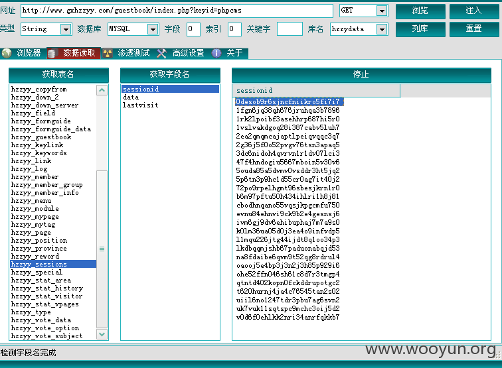Click the sessionid column header
This screenshot has width=502, height=368.
pos(316,90)
